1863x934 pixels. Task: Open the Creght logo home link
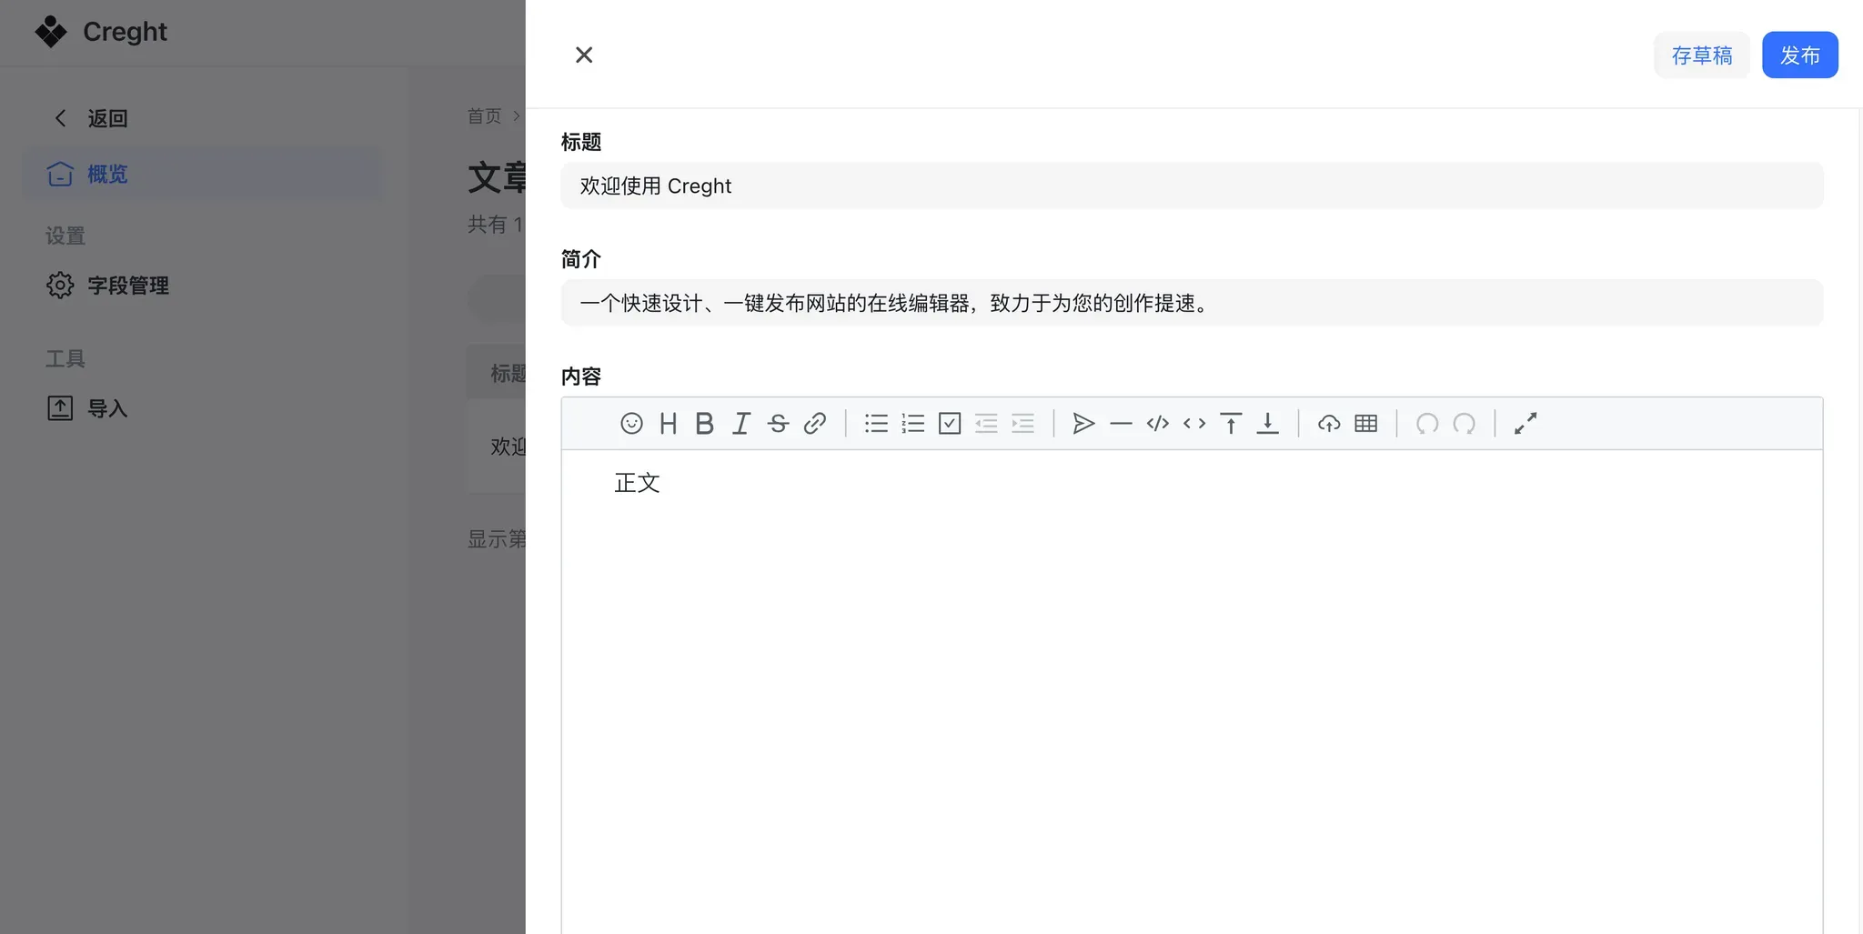101,32
